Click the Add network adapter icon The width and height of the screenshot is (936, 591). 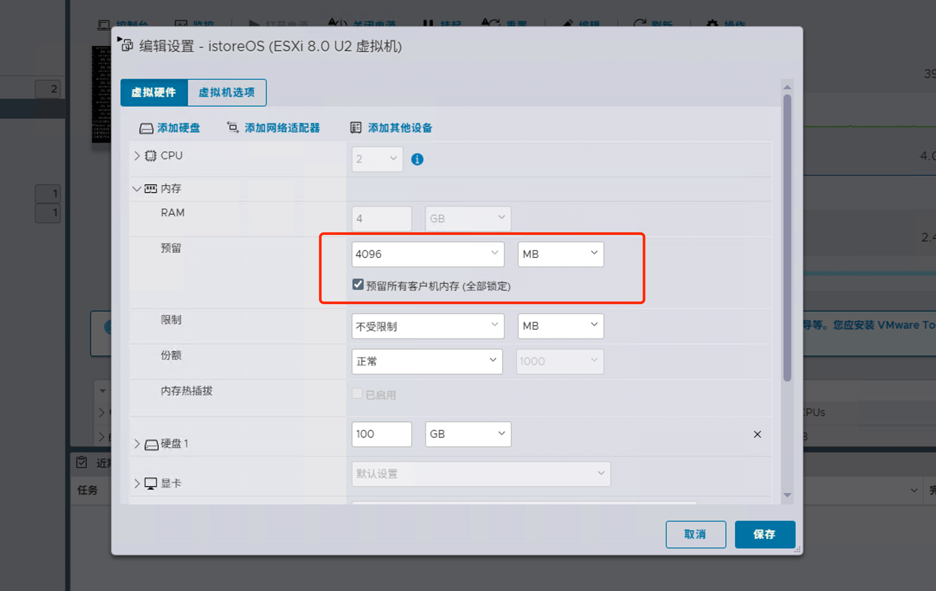point(233,128)
